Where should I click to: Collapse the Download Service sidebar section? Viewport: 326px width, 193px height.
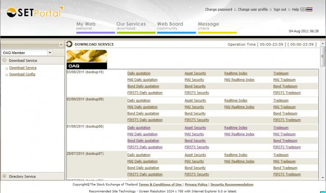coord(5,60)
